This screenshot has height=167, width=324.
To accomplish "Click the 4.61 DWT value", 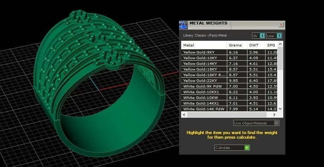I will [253, 64].
